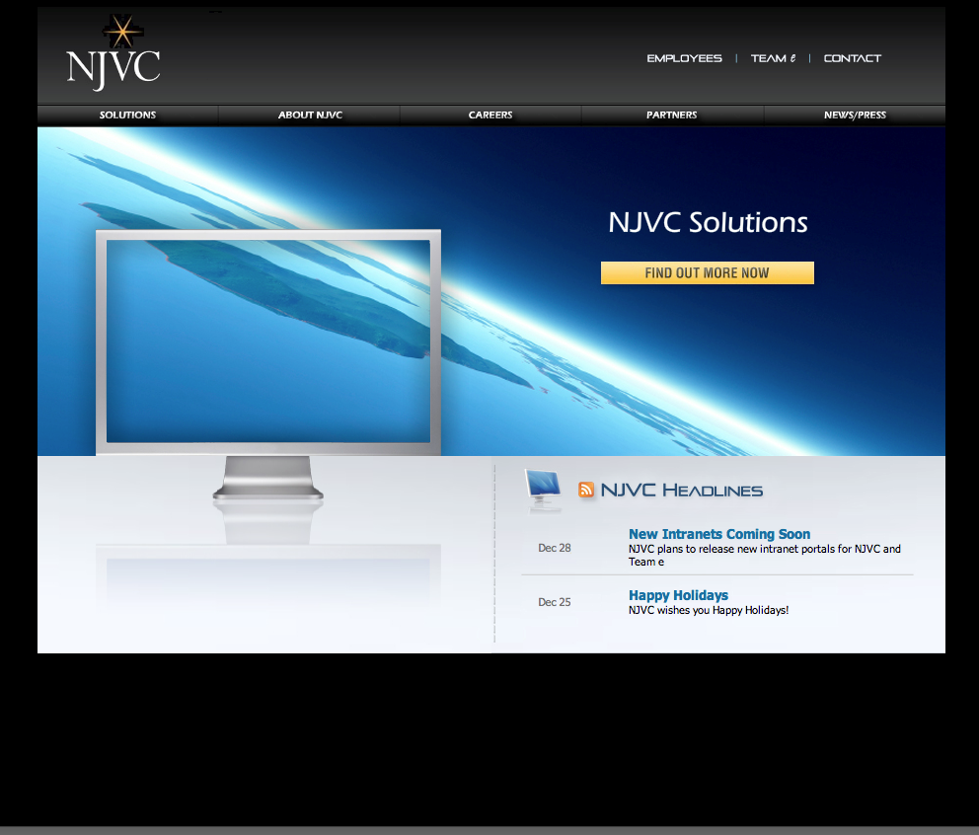Open the Employees link in the header
This screenshot has height=835, width=979.
pos(684,58)
